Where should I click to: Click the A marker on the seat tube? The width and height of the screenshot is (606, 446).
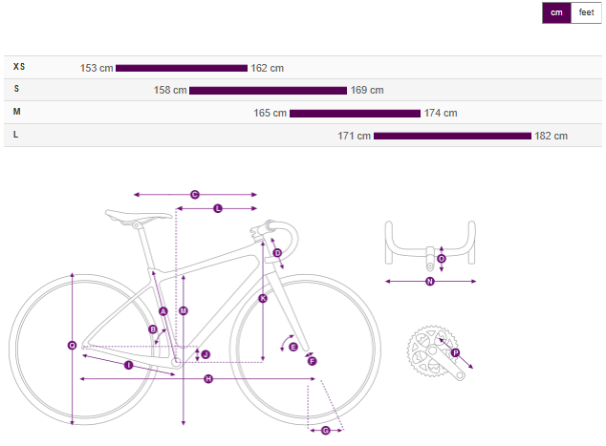pyautogui.click(x=163, y=311)
